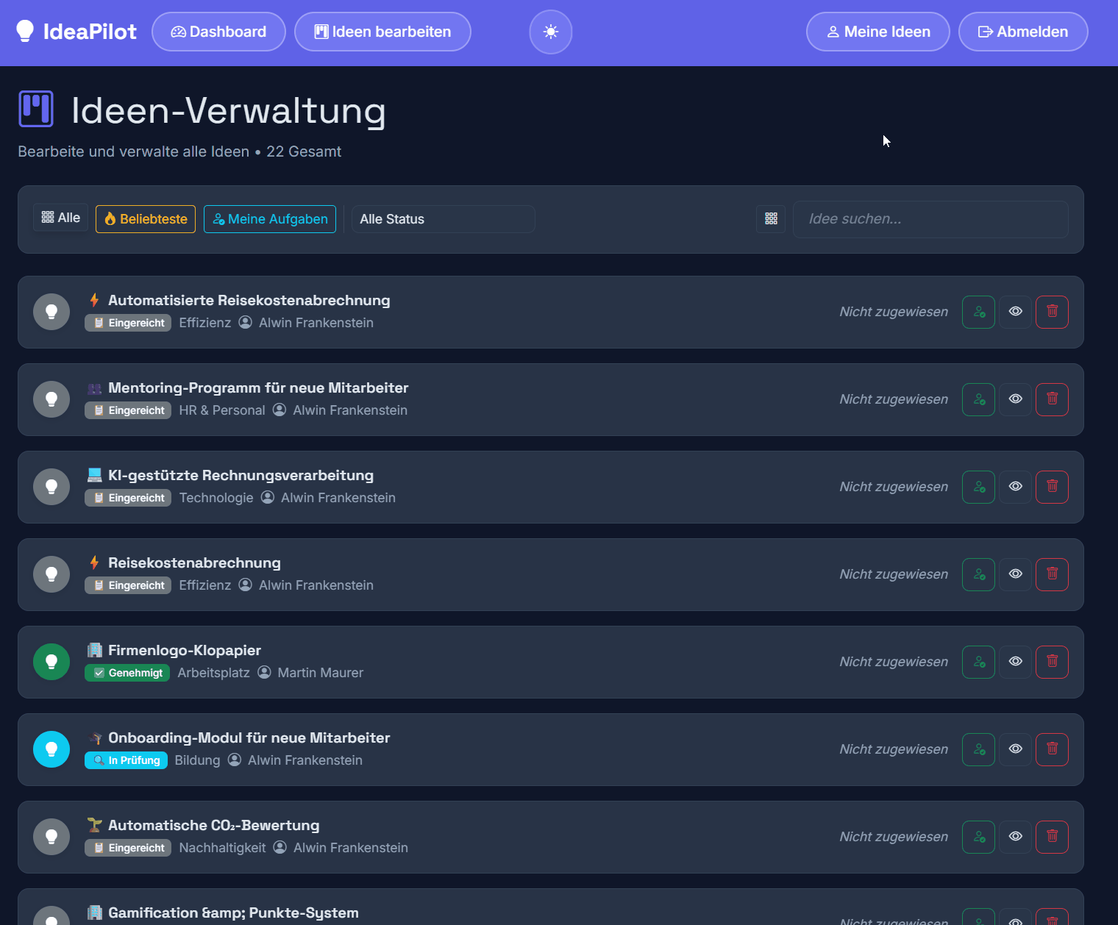The image size is (1118, 925).
Task: Open the Alle Status dropdown
Action: (442, 218)
